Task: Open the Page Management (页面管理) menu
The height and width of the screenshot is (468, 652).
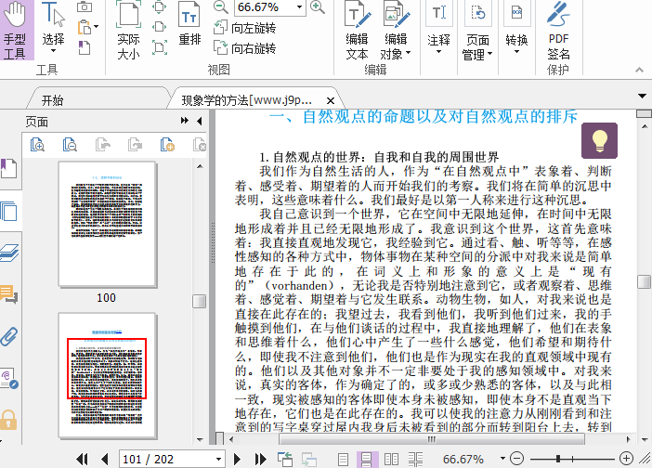Action: [477, 30]
